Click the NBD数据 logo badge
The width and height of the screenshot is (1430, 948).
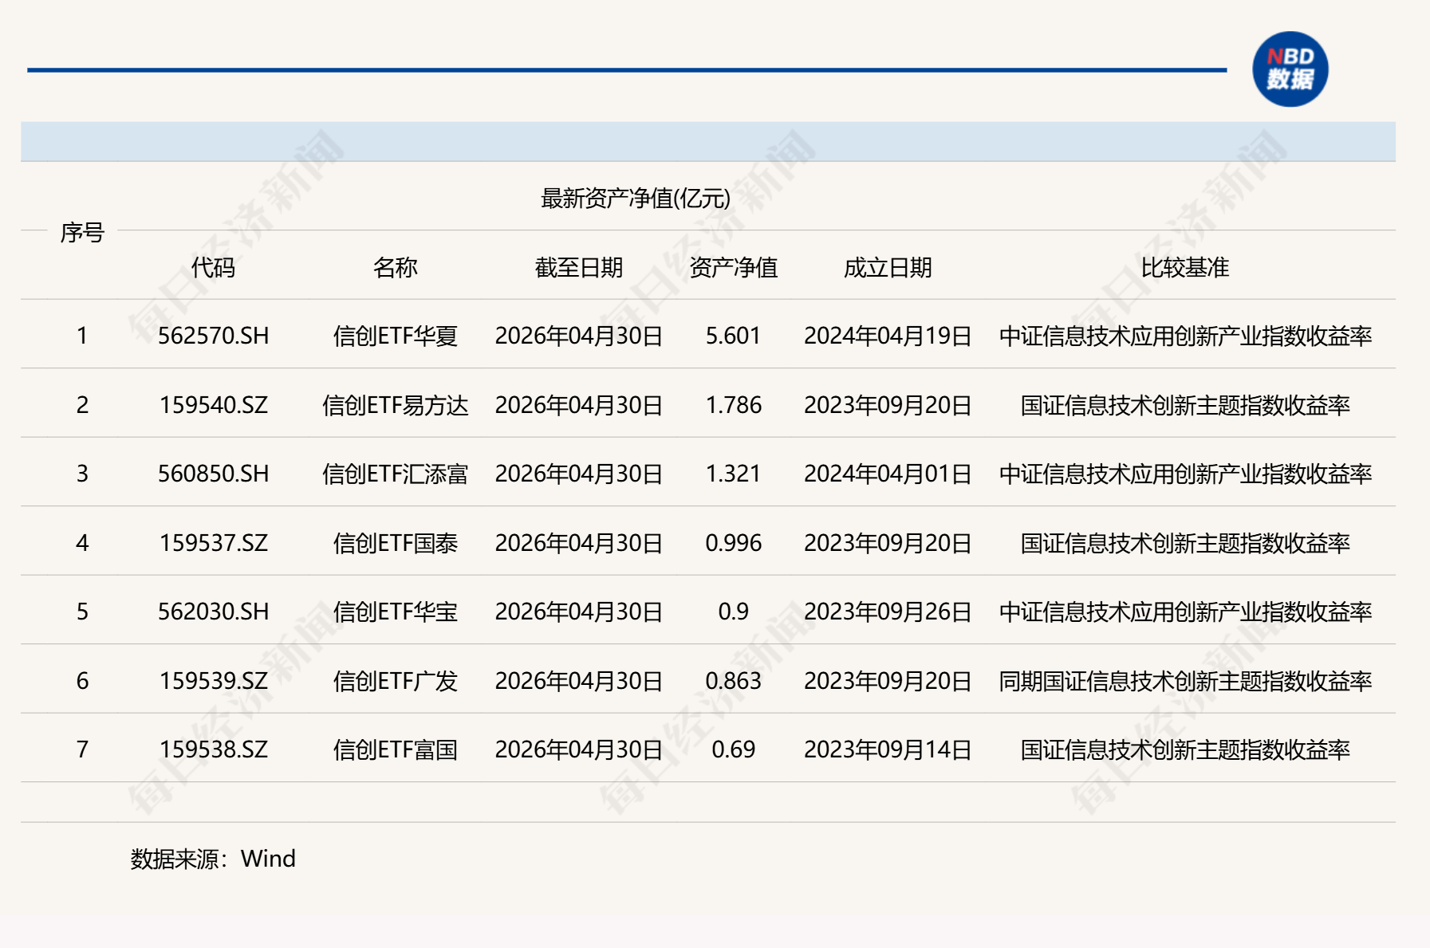point(1290,69)
